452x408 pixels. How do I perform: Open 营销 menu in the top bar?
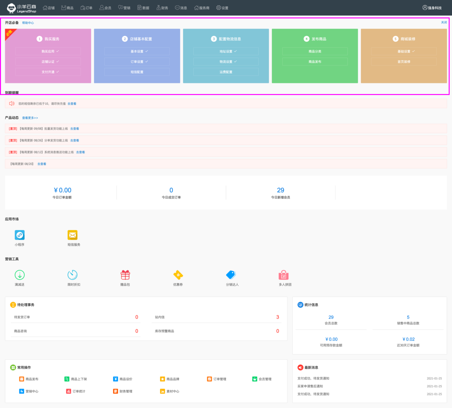124,8
